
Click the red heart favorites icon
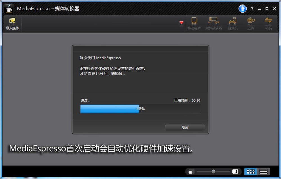[181, 22]
